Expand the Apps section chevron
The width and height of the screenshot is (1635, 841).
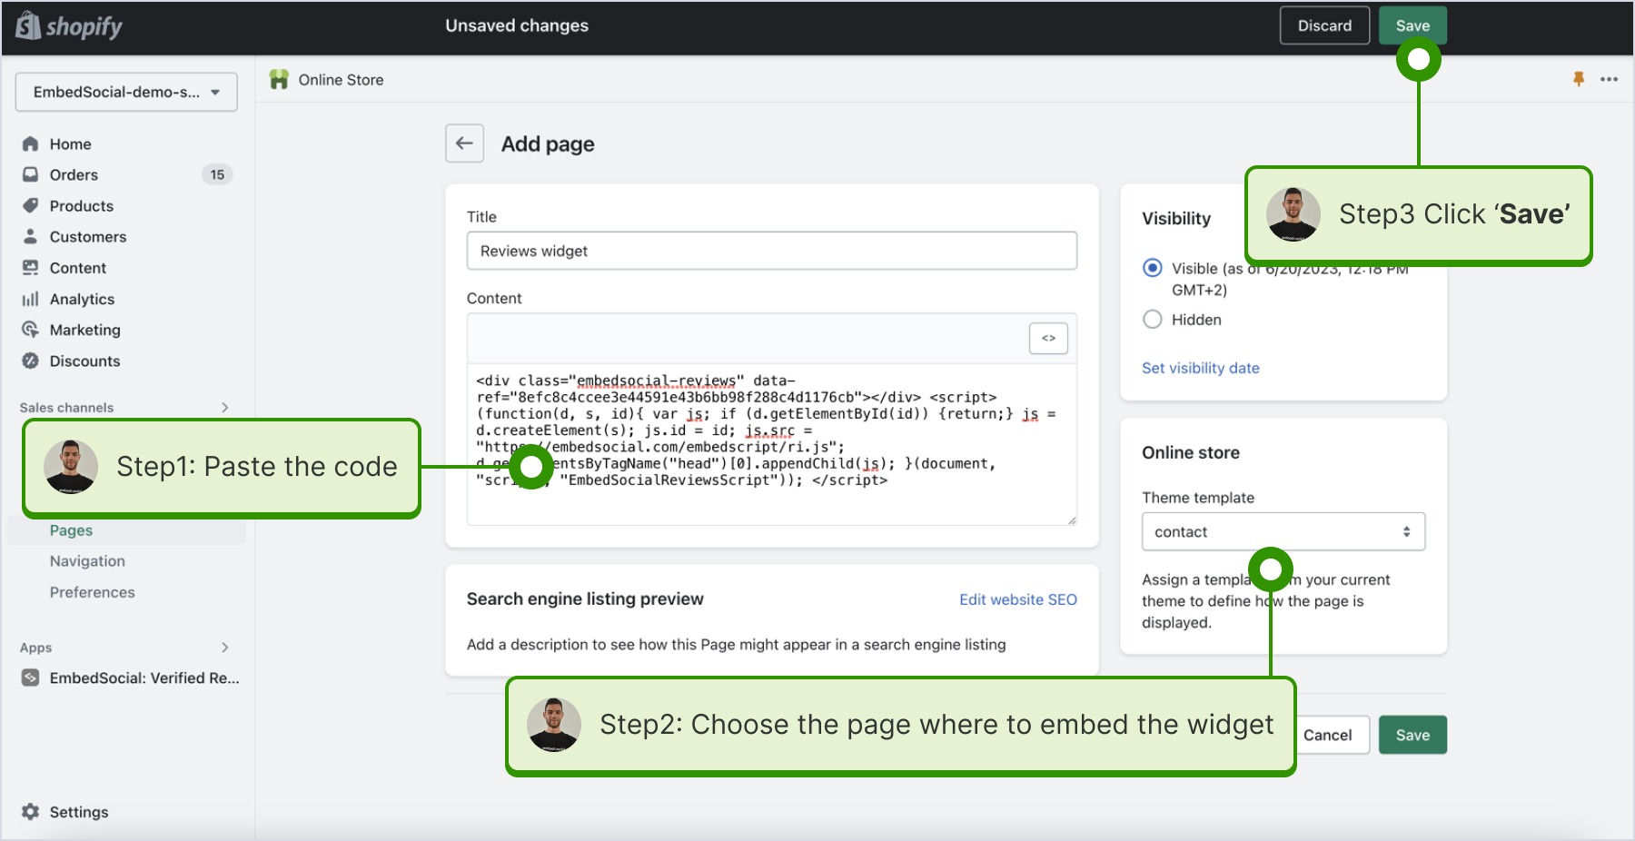[x=224, y=648]
